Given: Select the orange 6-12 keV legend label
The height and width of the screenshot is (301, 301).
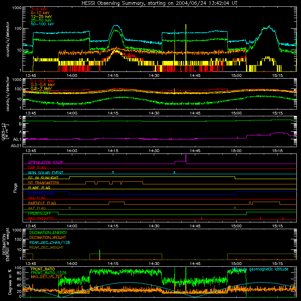Looking at the screenshot, I should [x=40, y=13].
